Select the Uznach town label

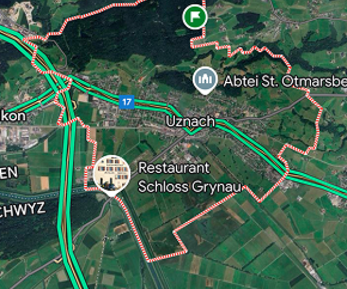(x=190, y=121)
